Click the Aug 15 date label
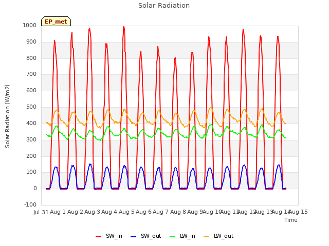The width and height of the screenshot is (329, 246). click(298, 212)
